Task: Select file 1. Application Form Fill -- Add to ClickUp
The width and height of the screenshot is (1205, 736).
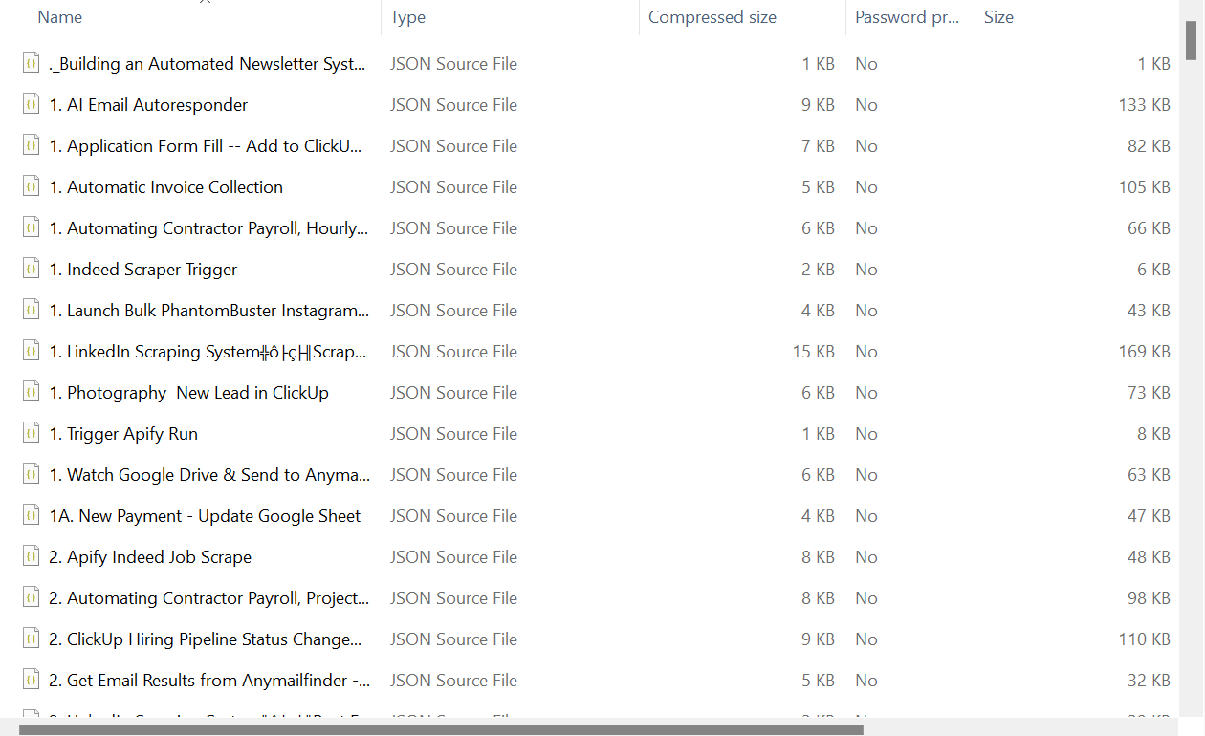Action: pos(207,146)
